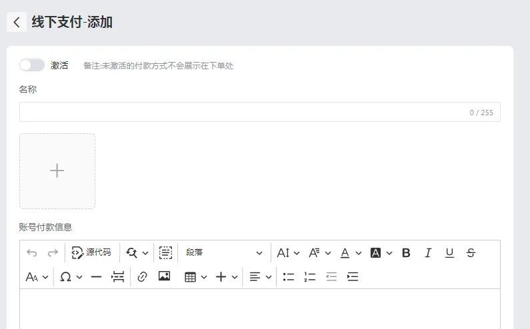Expand the text alignment dropdown arrow
Viewport: 530px width, 329px height.
click(269, 277)
